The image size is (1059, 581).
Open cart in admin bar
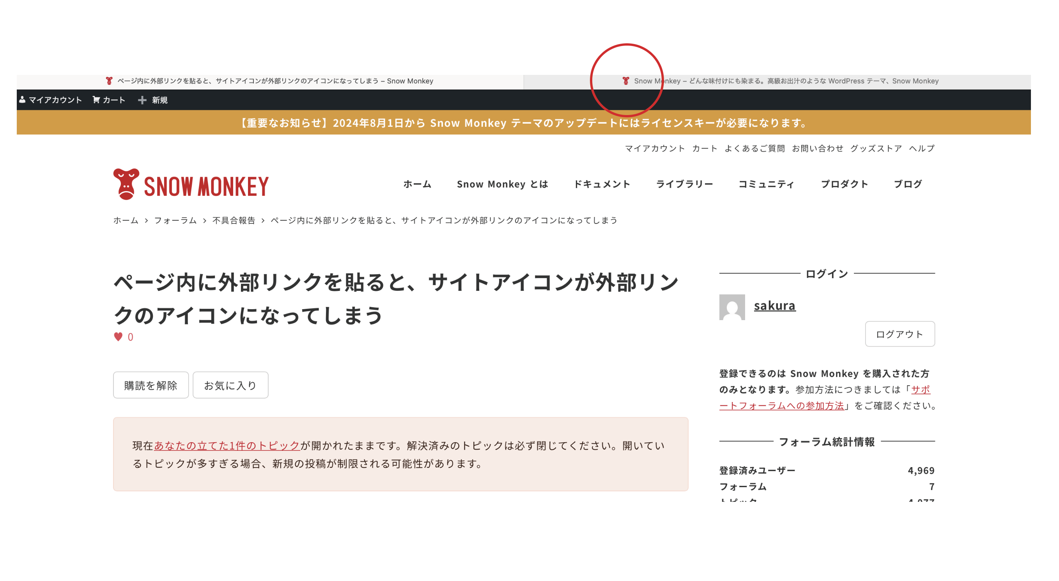[109, 100]
